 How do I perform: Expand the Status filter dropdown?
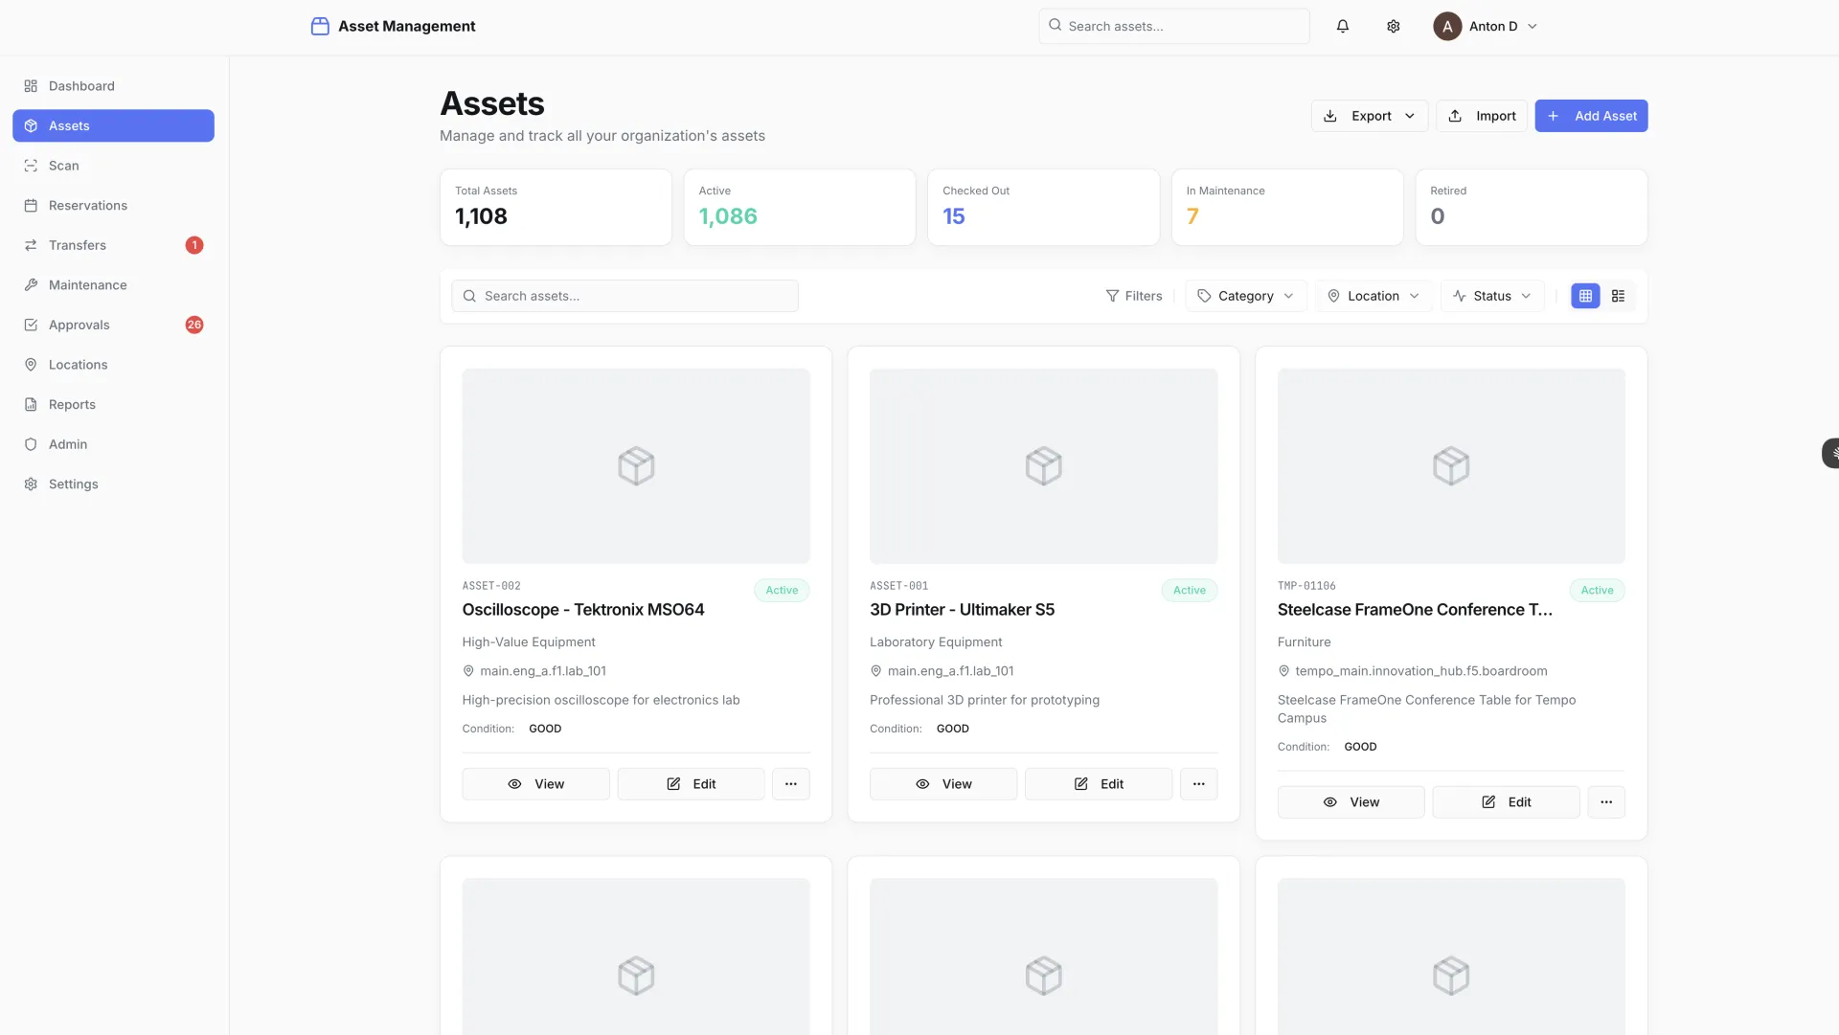point(1491,296)
